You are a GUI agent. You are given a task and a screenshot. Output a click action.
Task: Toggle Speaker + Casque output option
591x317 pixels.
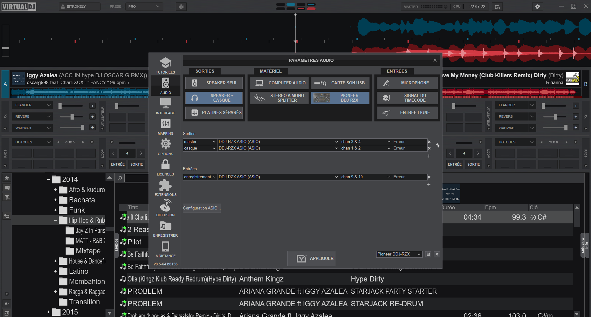click(214, 98)
